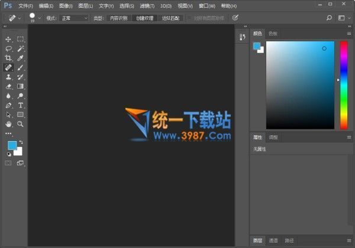Select the Lasso tool
Screen dimensions: 355x248
point(8,48)
